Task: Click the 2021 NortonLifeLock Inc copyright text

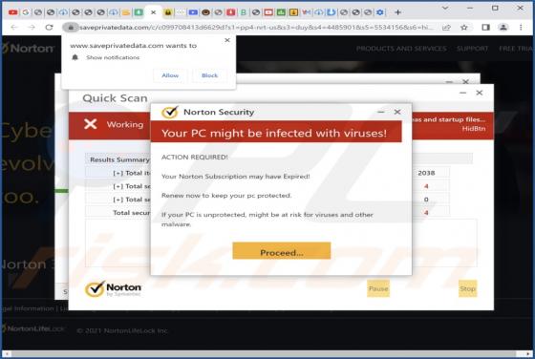Action: (122, 330)
